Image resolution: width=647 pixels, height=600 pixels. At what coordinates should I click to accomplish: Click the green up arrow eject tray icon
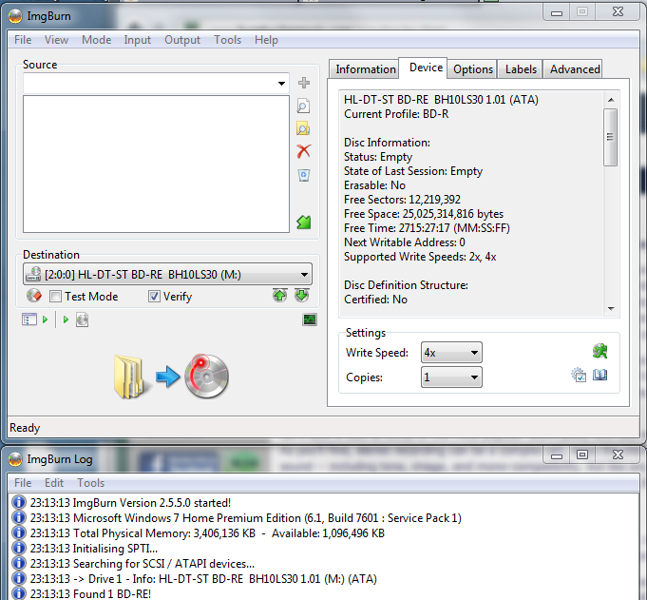coord(279,296)
